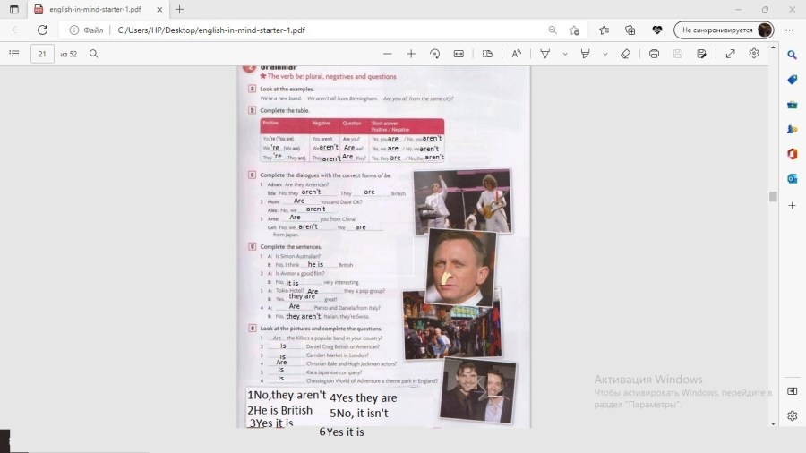Toggle fit to width view
The height and width of the screenshot is (453, 806).
(459, 54)
